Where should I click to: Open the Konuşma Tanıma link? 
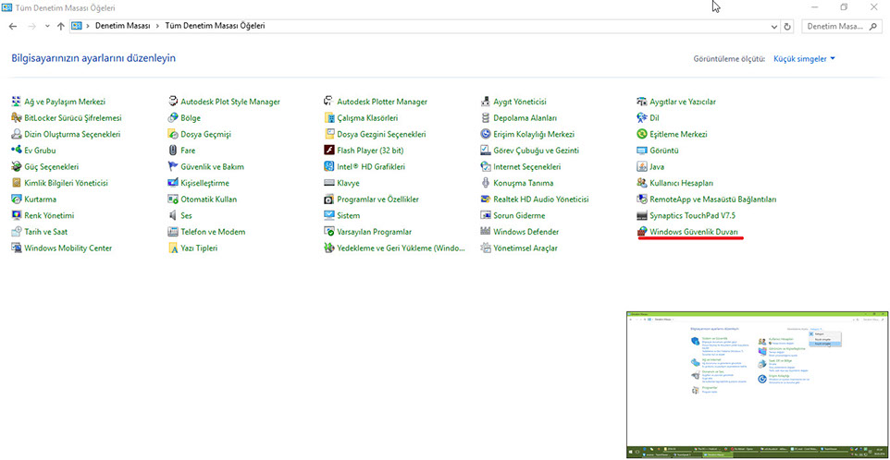coord(524,183)
